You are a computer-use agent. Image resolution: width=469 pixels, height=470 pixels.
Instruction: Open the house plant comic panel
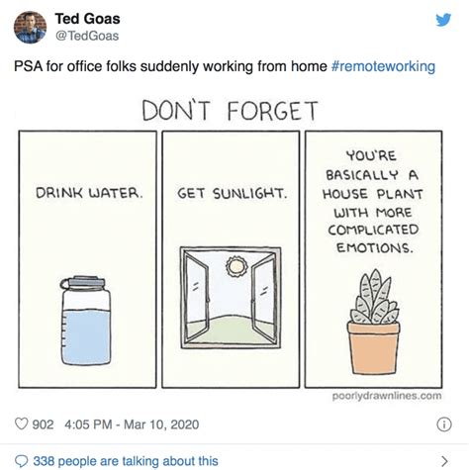pyautogui.click(x=373, y=259)
